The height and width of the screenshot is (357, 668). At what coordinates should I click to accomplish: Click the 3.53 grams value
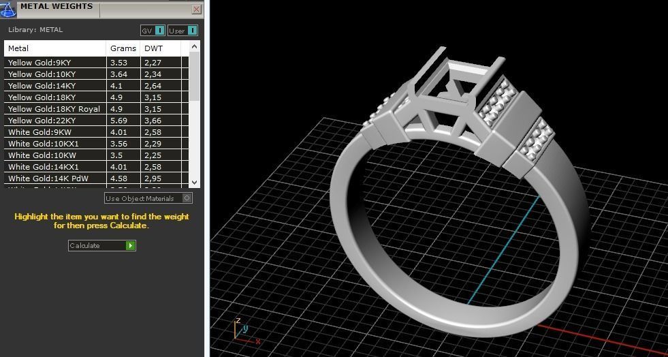118,63
